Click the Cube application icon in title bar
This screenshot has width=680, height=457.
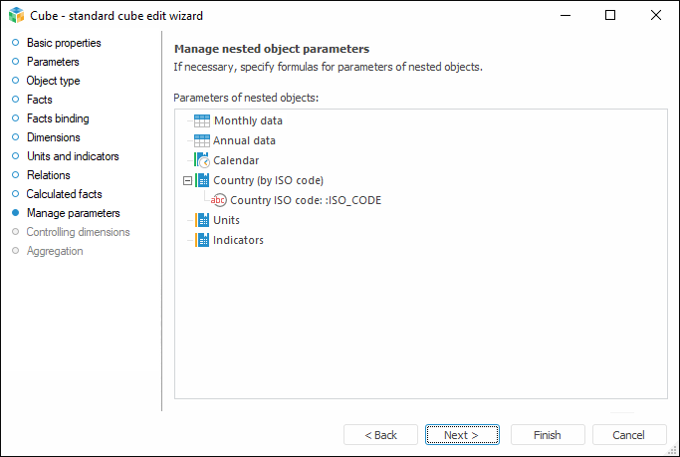coord(15,15)
